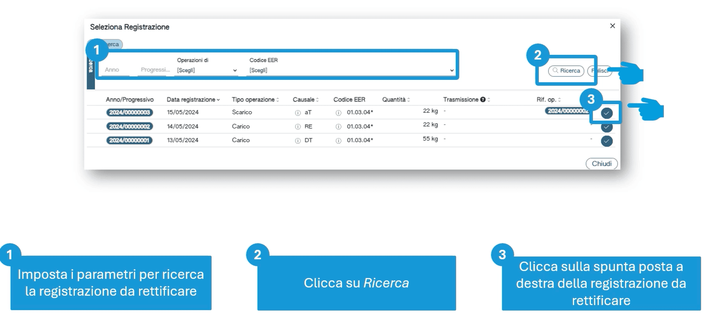Open the 2024/00000003 registration badge
The height and width of the screenshot is (318, 707).
pyautogui.click(x=129, y=113)
